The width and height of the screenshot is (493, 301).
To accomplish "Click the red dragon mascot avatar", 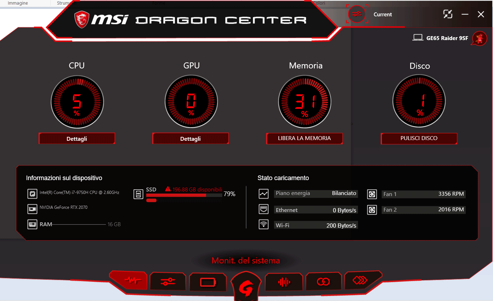I will pos(480,38).
